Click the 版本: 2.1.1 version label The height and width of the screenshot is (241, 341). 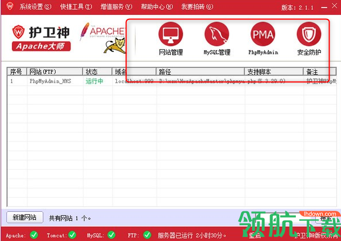[x=298, y=7]
